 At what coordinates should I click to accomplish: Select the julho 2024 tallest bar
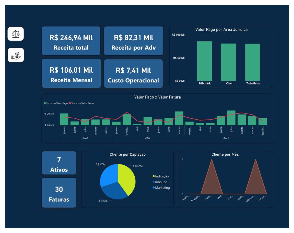point(231,118)
